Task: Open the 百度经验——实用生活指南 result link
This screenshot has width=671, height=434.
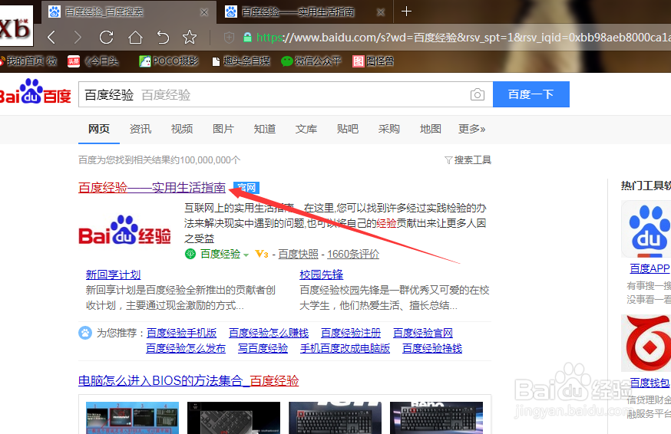Action: pyautogui.click(x=152, y=188)
